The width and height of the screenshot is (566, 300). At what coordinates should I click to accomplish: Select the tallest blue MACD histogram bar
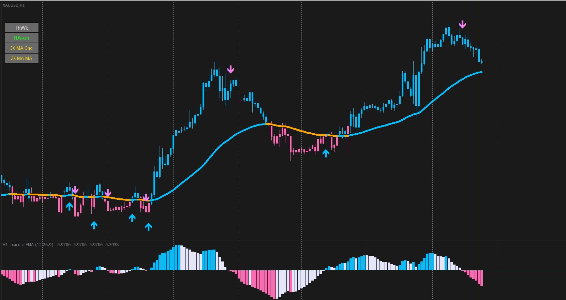pyautogui.click(x=178, y=257)
